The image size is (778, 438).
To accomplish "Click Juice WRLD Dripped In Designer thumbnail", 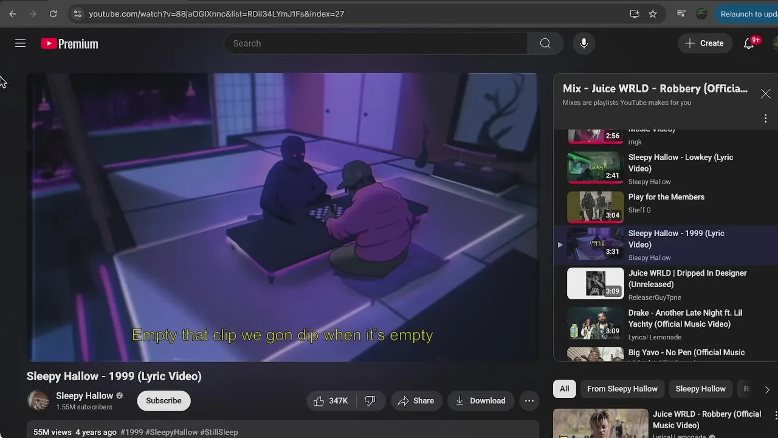I will pyautogui.click(x=596, y=283).
